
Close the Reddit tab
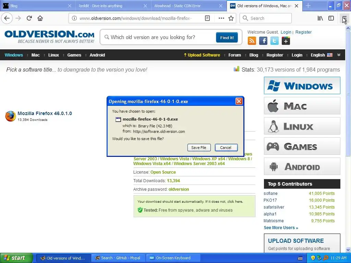(x=145, y=6)
